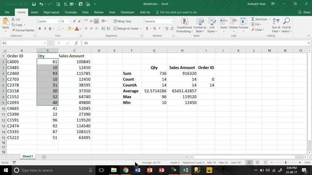Viewport: 312px width, 175px height.
Task: Open the General number format dropdown
Action: tap(173, 21)
